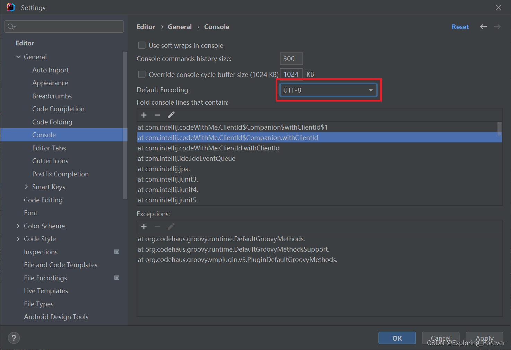This screenshot has width=511, height=350.
Task: Open Code Completion settings
Action: coord(58,109)
